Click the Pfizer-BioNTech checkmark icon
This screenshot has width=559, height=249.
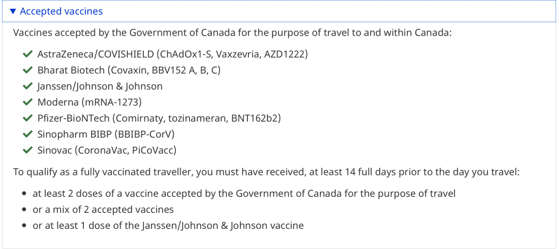coord(27,118)
